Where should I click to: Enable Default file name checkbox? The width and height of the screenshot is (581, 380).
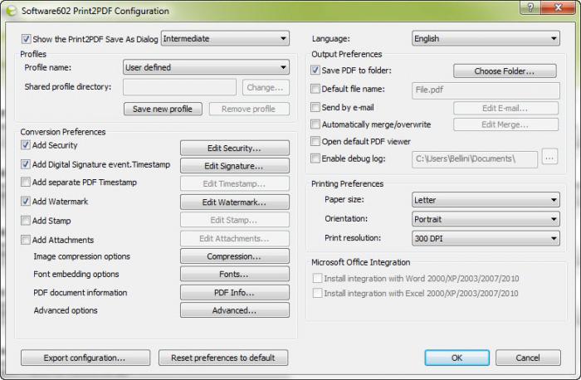[x=315, y=89]
